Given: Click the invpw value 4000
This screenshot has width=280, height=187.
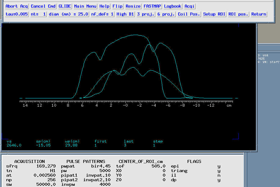Looking at the screenshot, I should tap(105, 184).
